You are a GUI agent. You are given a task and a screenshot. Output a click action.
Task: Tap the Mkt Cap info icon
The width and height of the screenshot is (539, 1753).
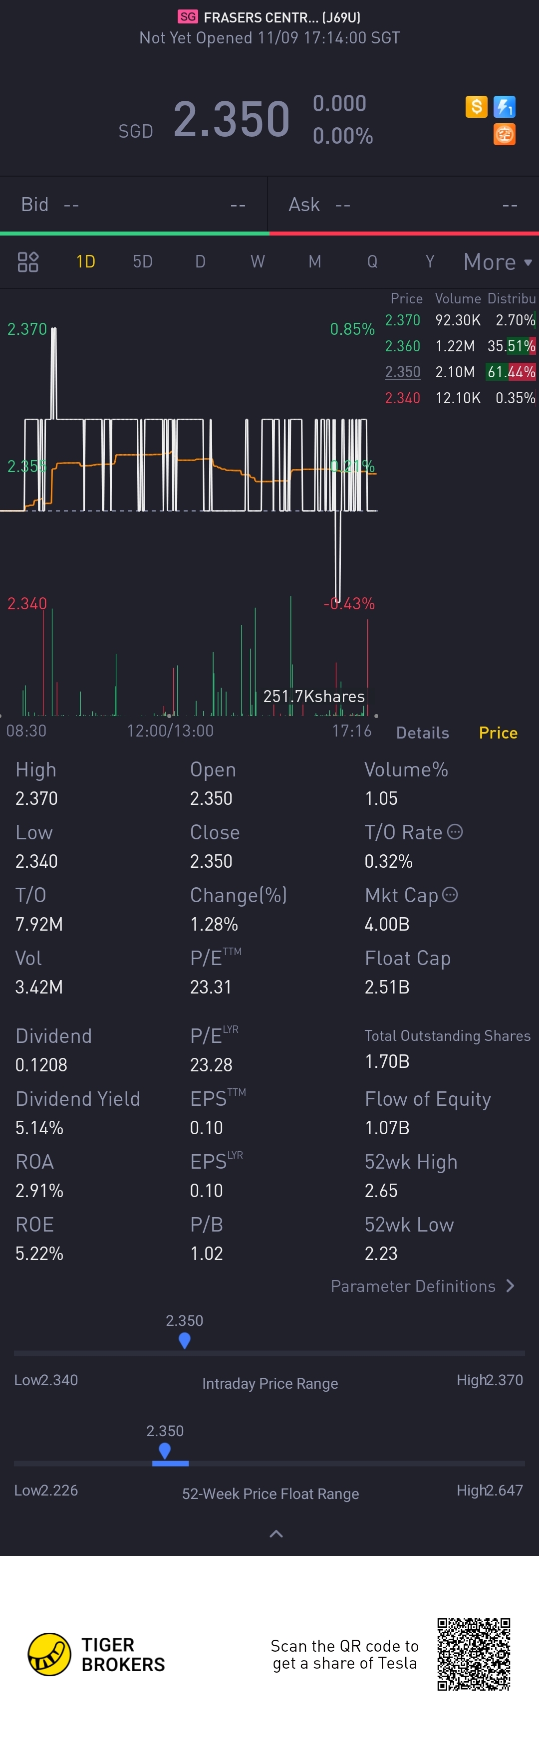point(450,894)
